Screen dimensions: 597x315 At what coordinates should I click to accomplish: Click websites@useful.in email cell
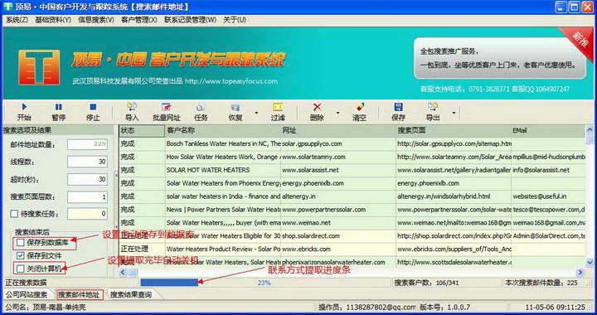click(548, 196)
